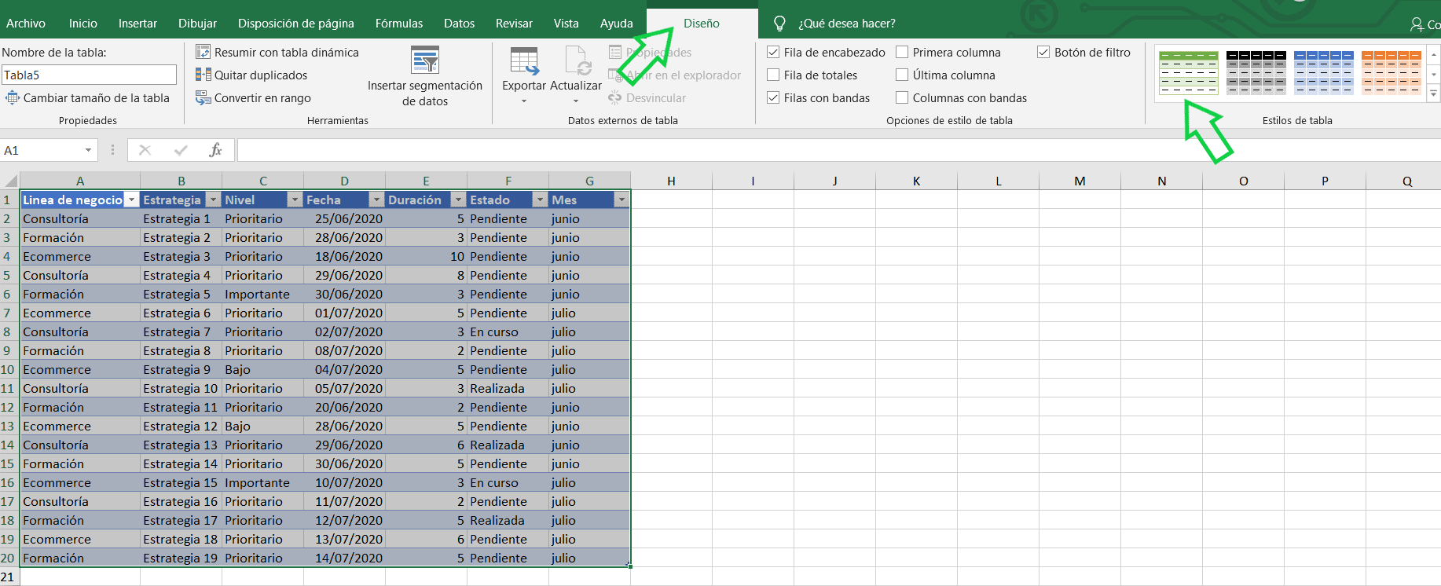Screen dimensions: 1441x586
Task: Switch to the Insertar tab
Action: click(x=137, y=24)
